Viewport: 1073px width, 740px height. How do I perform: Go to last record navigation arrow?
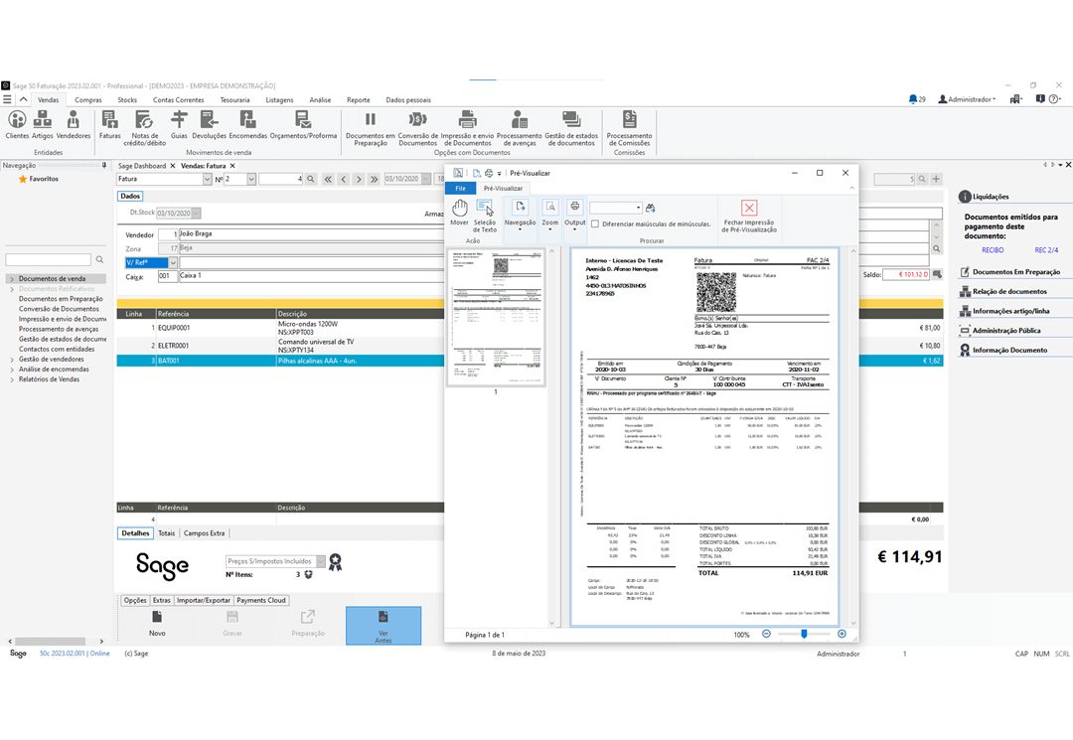click(x=374, y=179)
